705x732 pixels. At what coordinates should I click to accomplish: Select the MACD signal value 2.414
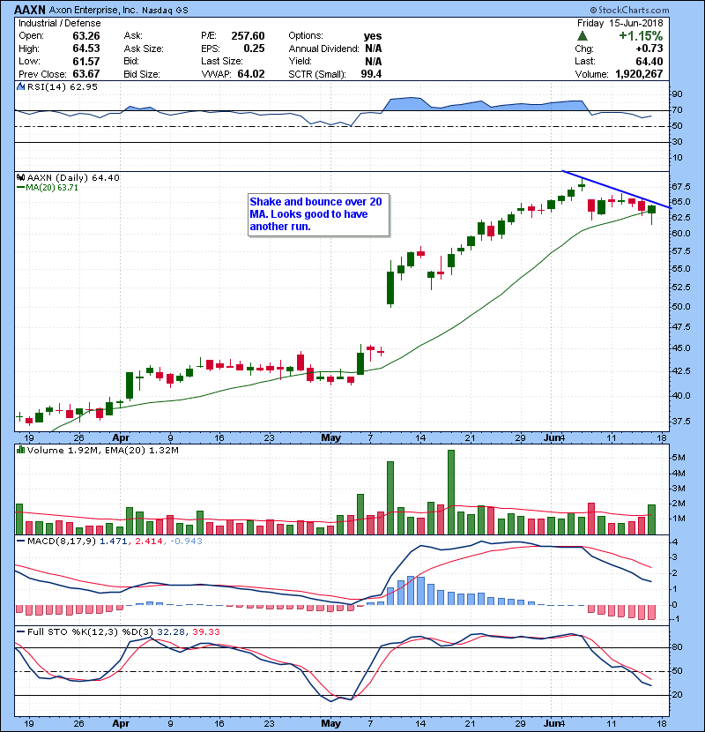click(x=148, y=542)
